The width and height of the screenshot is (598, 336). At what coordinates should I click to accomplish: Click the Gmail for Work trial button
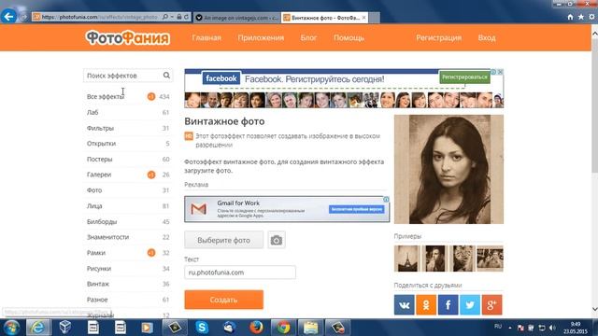[357, 209]
